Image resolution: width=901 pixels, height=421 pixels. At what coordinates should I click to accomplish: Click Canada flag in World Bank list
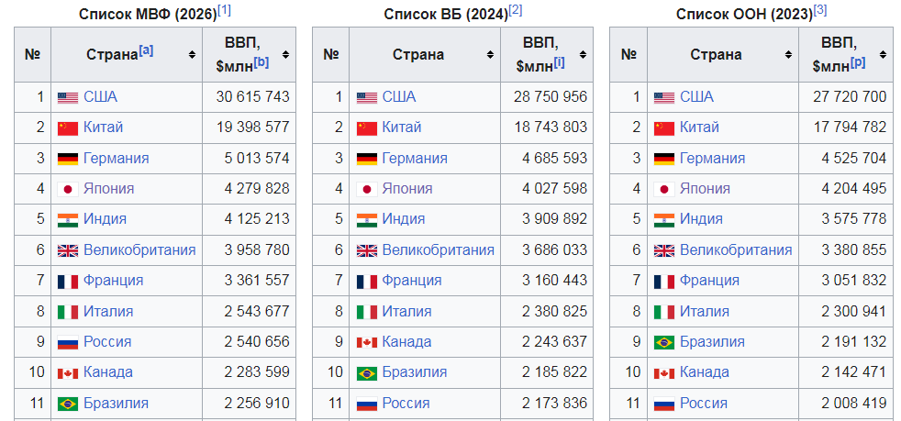[x=367, y=342]
